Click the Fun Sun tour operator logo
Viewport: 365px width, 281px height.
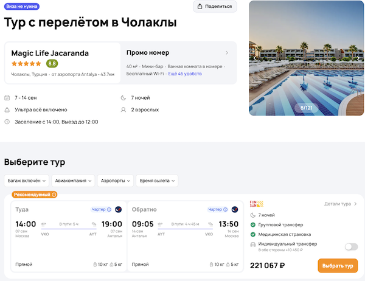(x=254, y=204)
